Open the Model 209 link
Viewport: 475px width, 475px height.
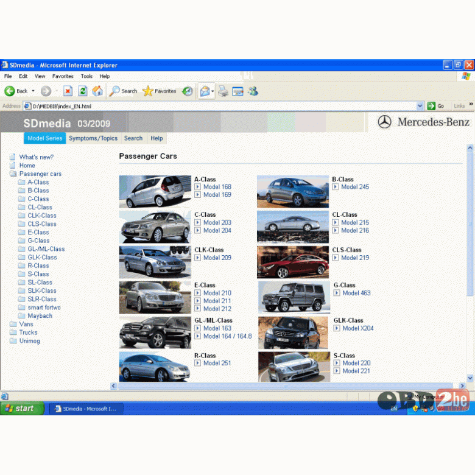click(217, 258)
